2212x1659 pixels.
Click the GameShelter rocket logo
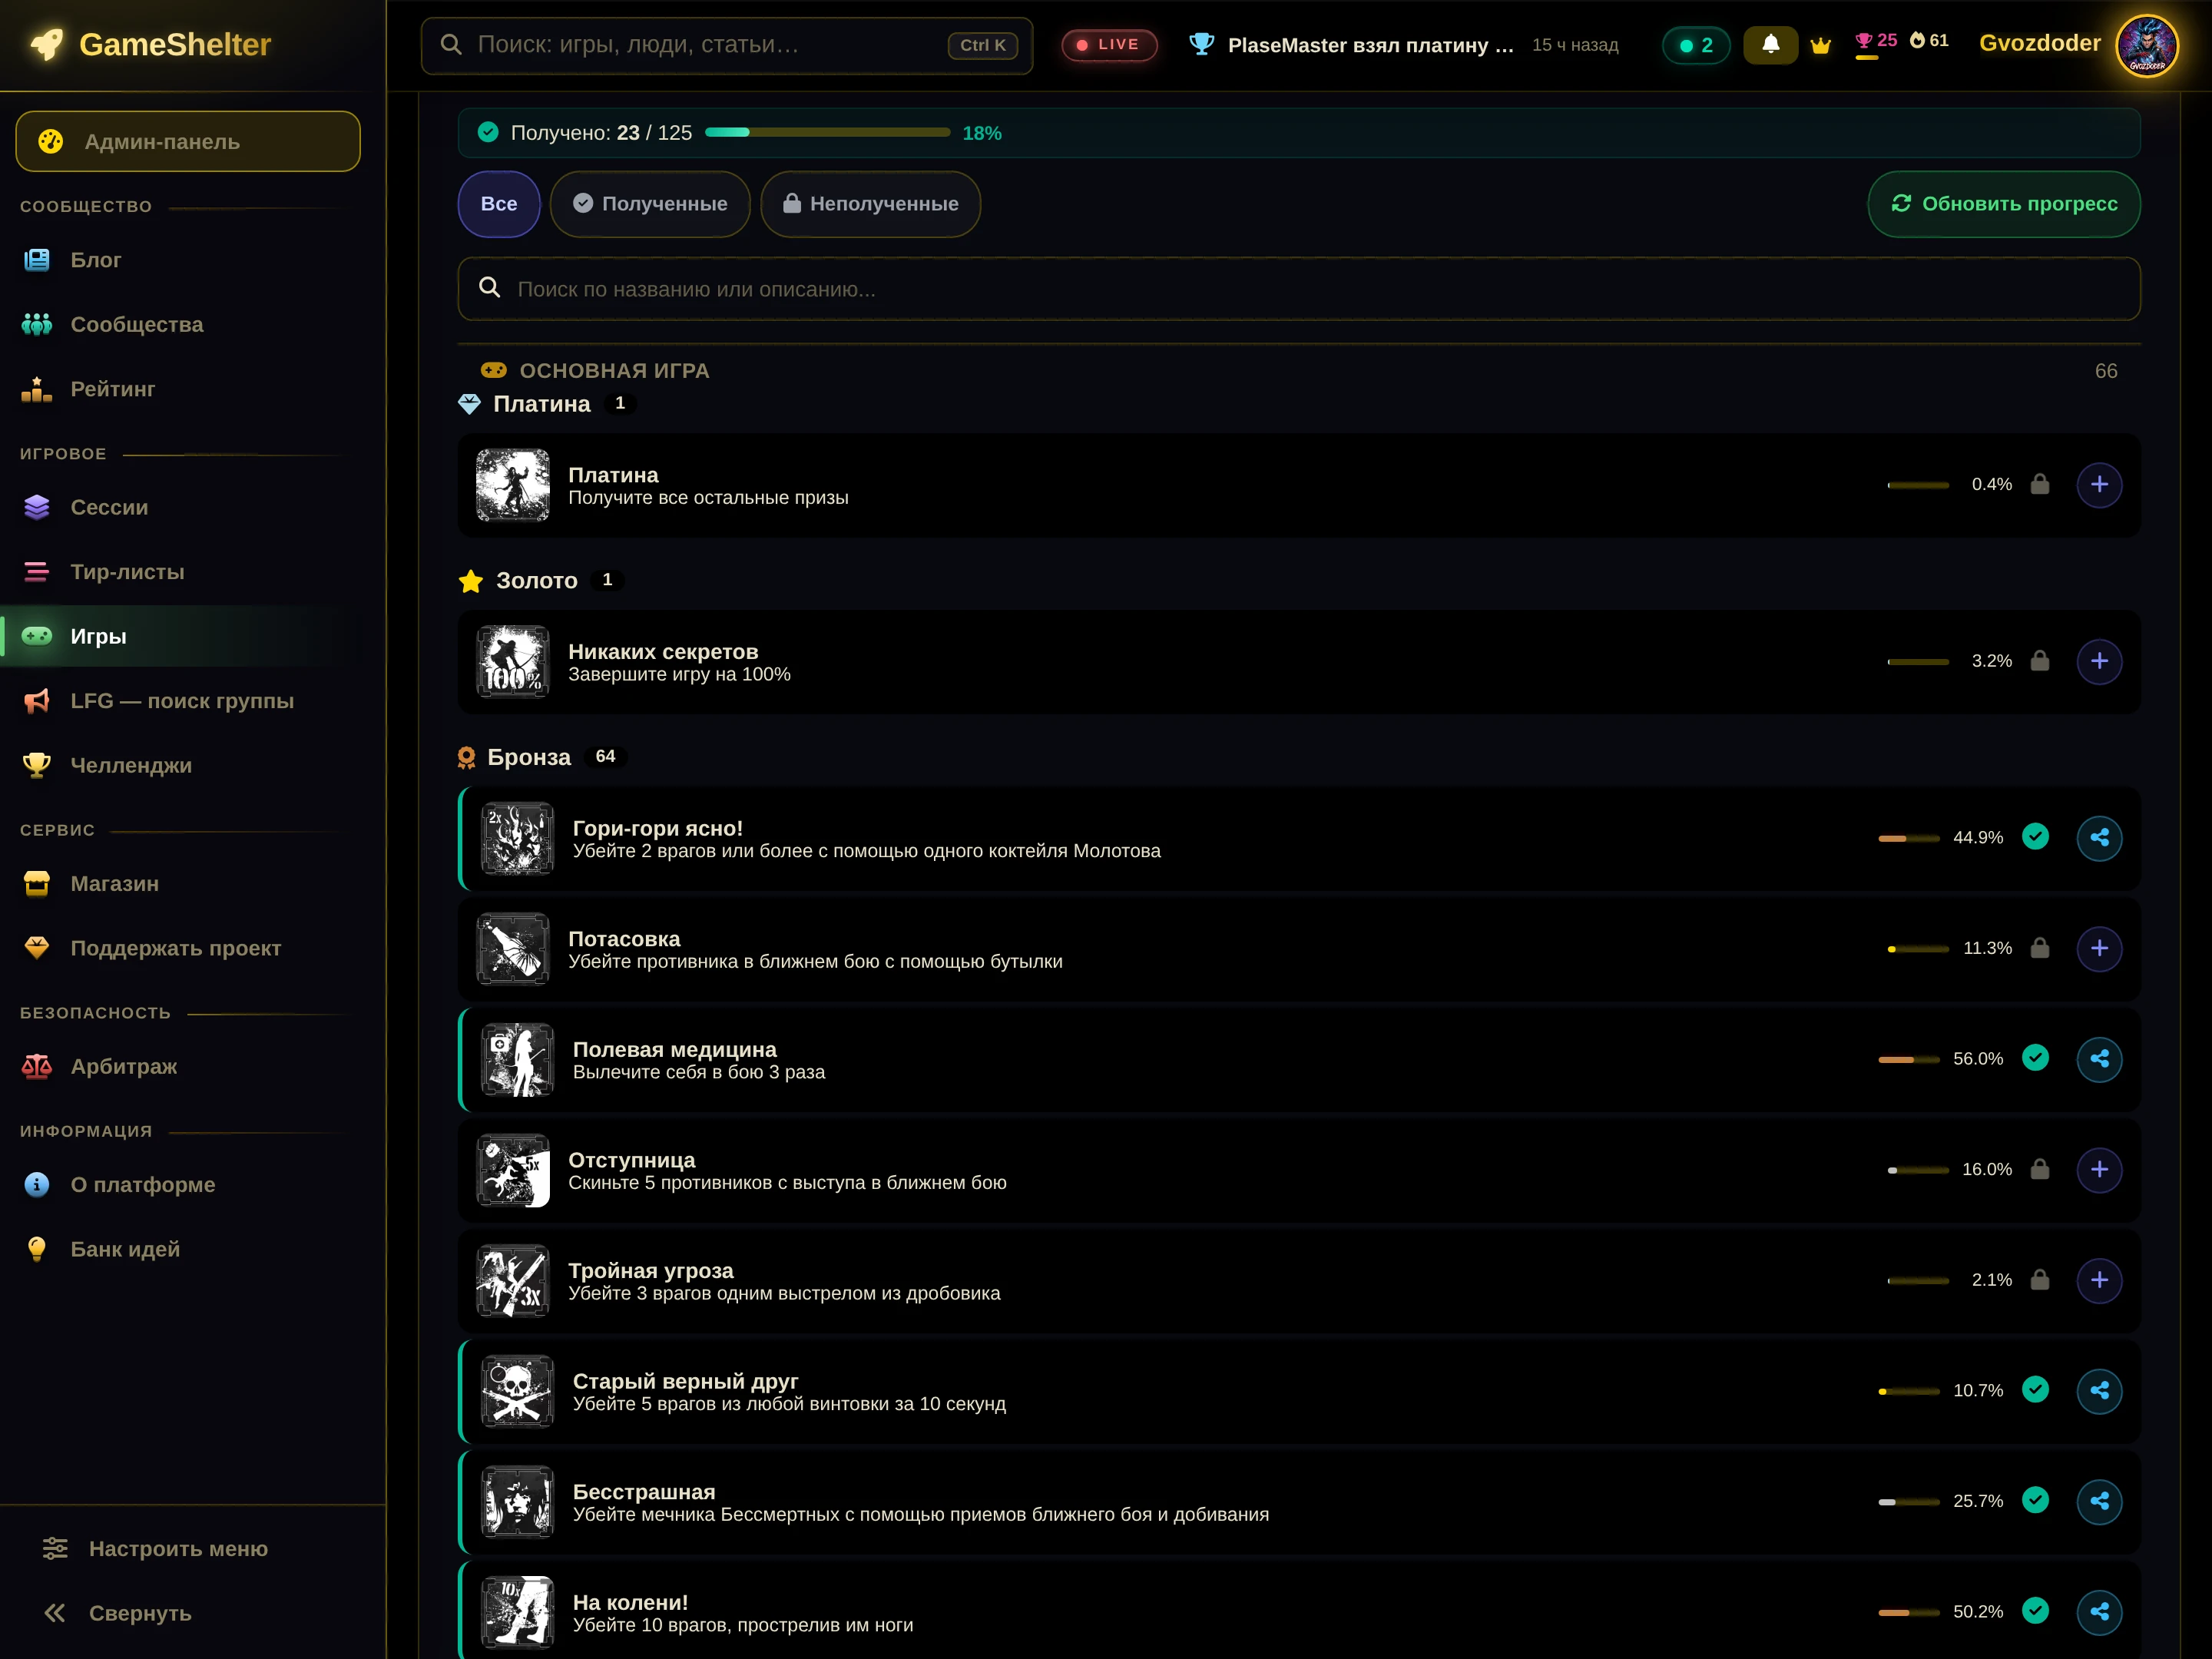pyautogui.click(x=47, y=44)
